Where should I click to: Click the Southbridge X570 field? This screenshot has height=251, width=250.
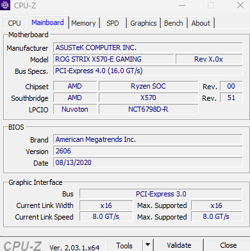148,98
